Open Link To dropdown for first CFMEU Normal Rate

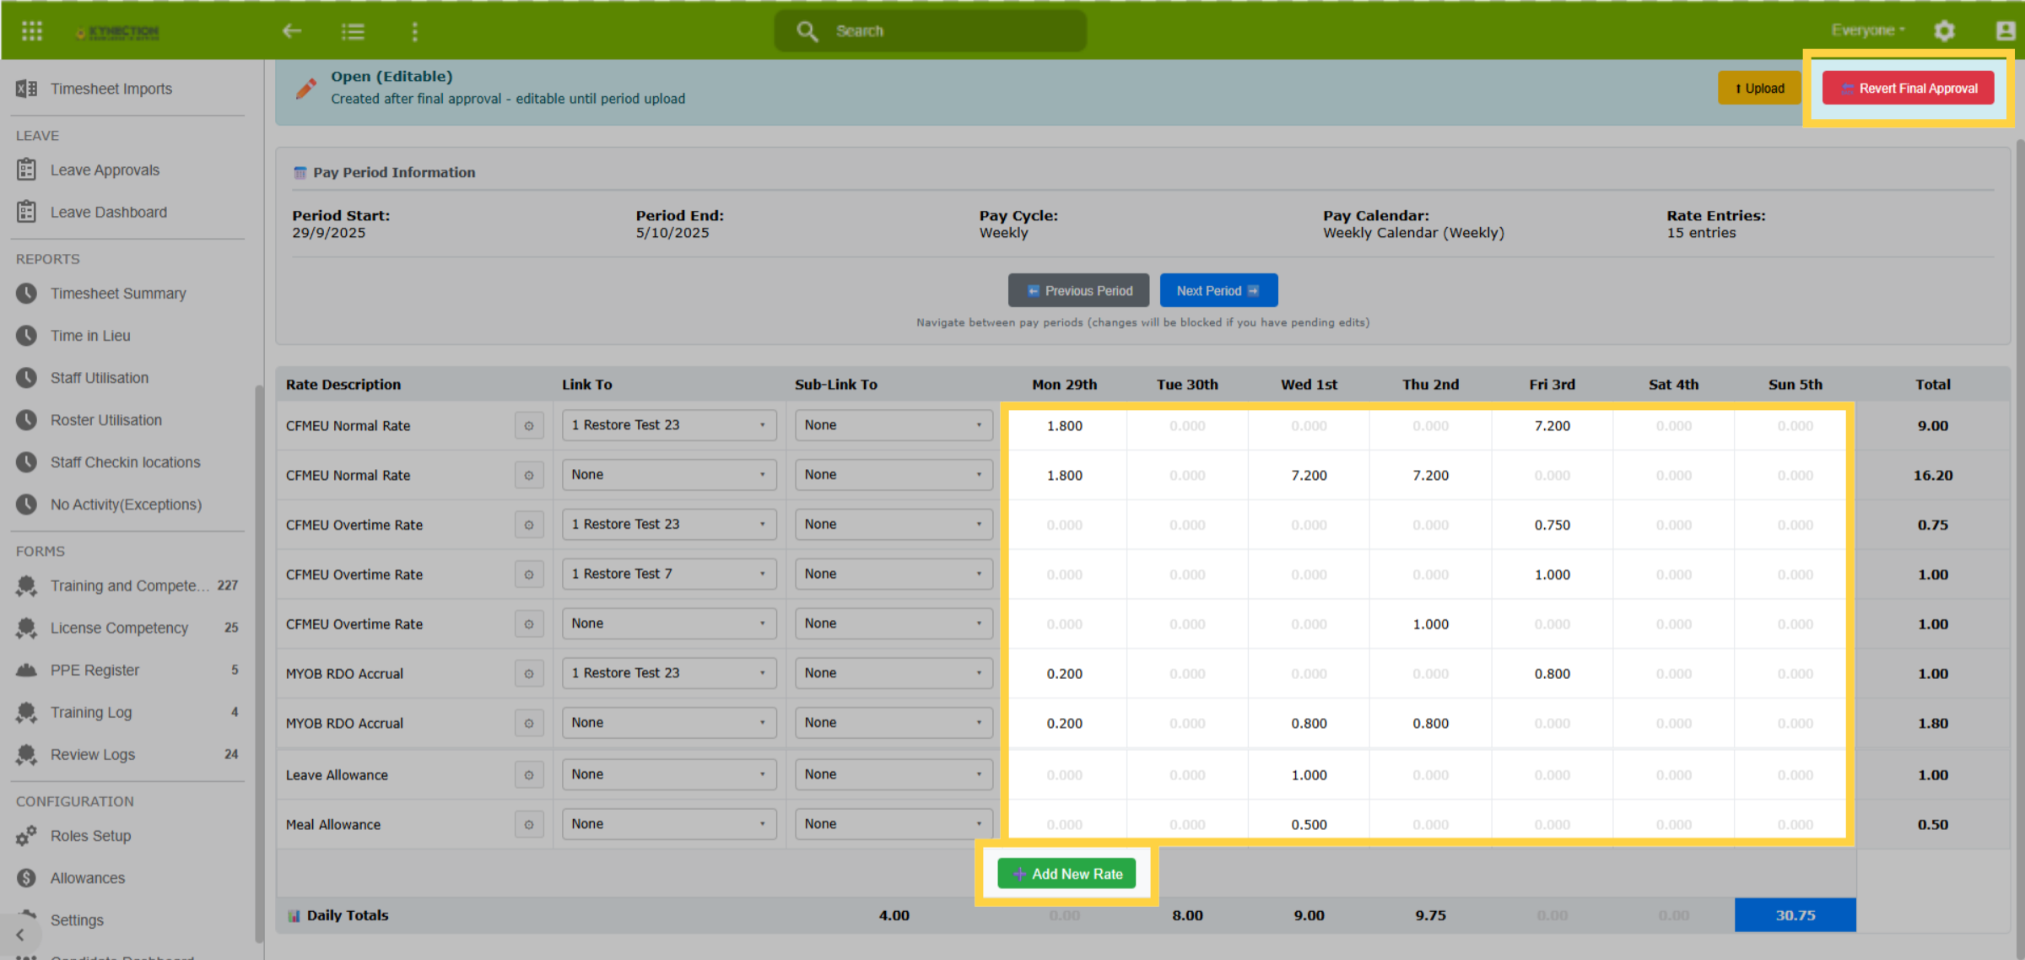coord(669,425)
